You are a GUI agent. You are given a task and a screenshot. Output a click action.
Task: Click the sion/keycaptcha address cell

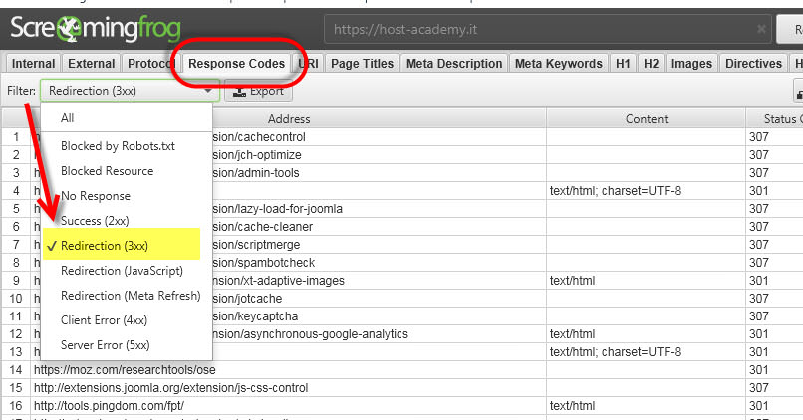(255, 316)
